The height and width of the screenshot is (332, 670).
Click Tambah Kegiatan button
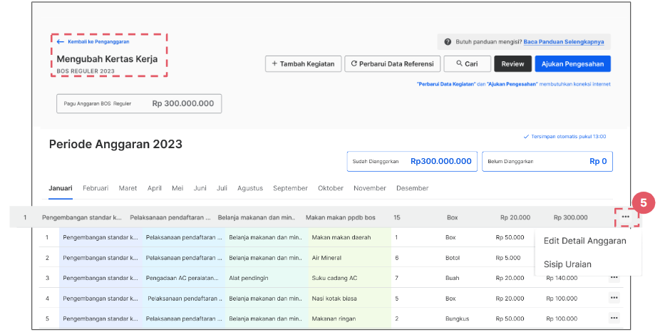(303, 63)
